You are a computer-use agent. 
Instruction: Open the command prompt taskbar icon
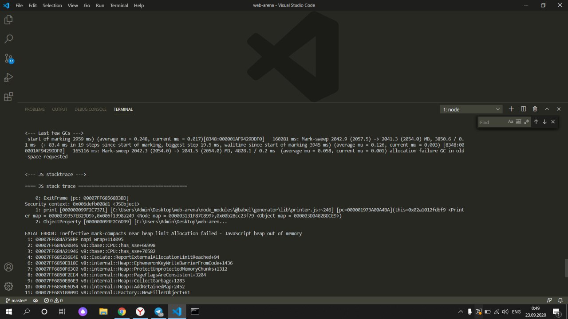195,311
